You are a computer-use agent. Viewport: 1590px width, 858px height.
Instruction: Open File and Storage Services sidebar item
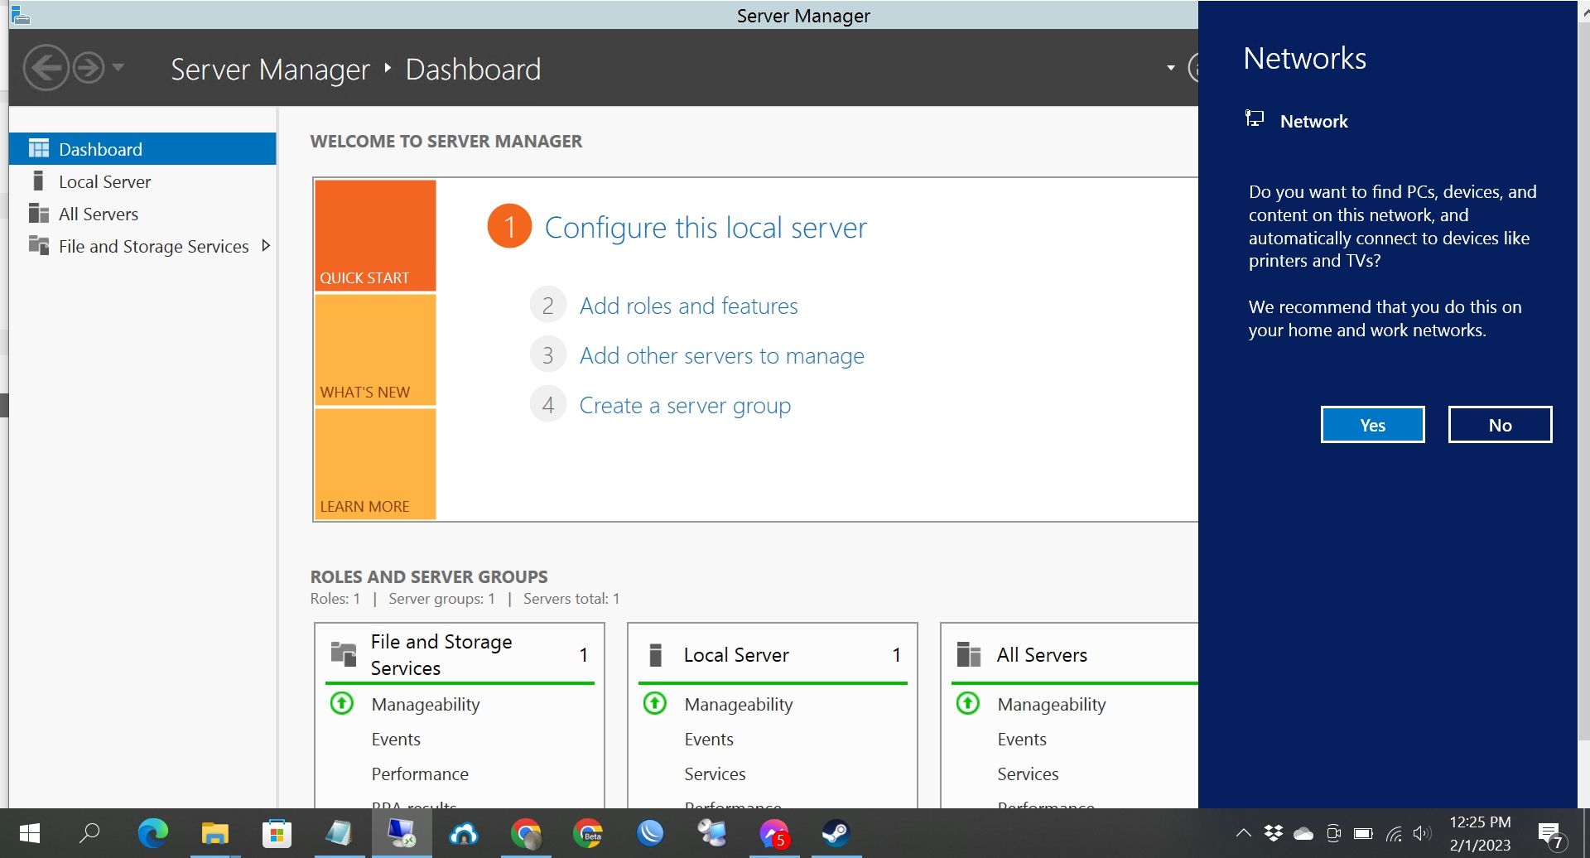click(x=142, y=246)
